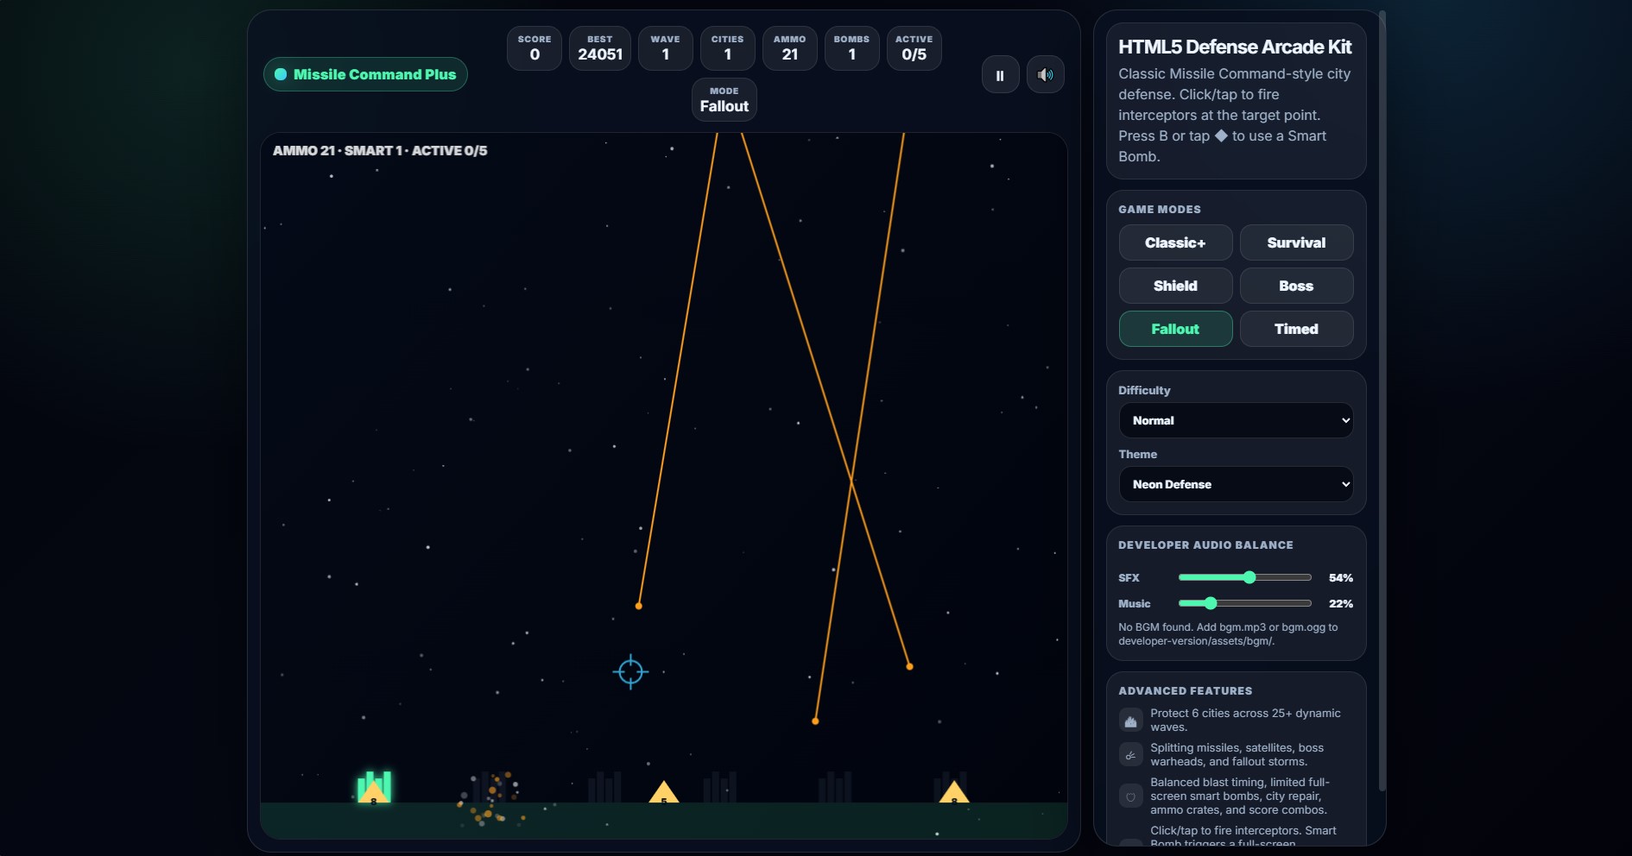This screenshot has width=1632, height=856.
Task: Click the rightmost yellow missile base triangle
Action: pyautogui.click(x=953, y=793)
